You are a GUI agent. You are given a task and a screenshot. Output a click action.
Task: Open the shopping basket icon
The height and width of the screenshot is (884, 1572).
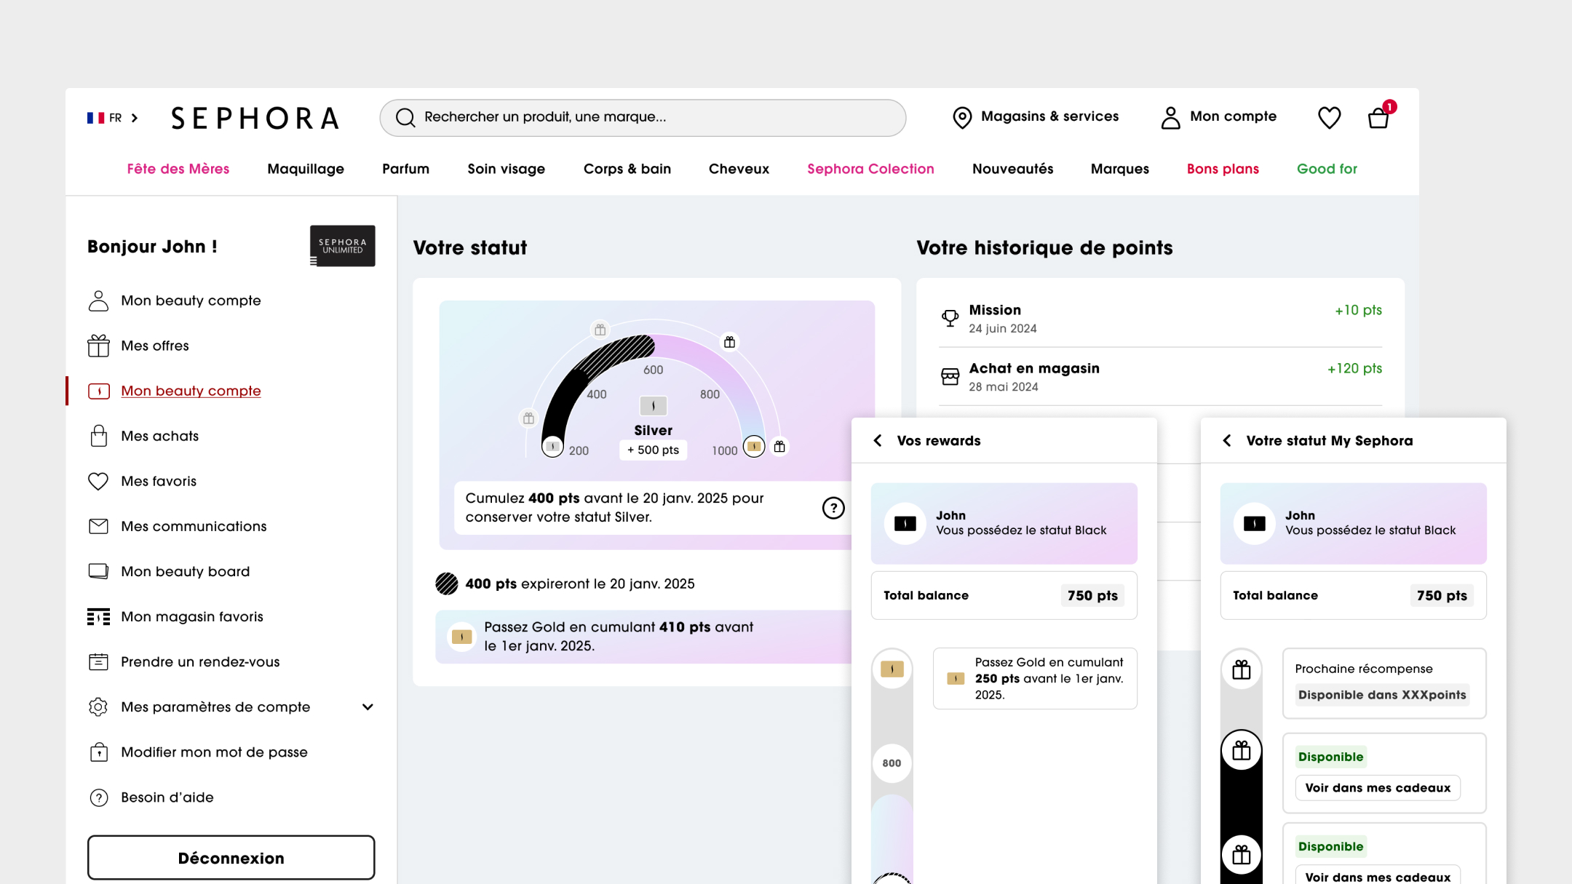click(x=1378, y=117)
